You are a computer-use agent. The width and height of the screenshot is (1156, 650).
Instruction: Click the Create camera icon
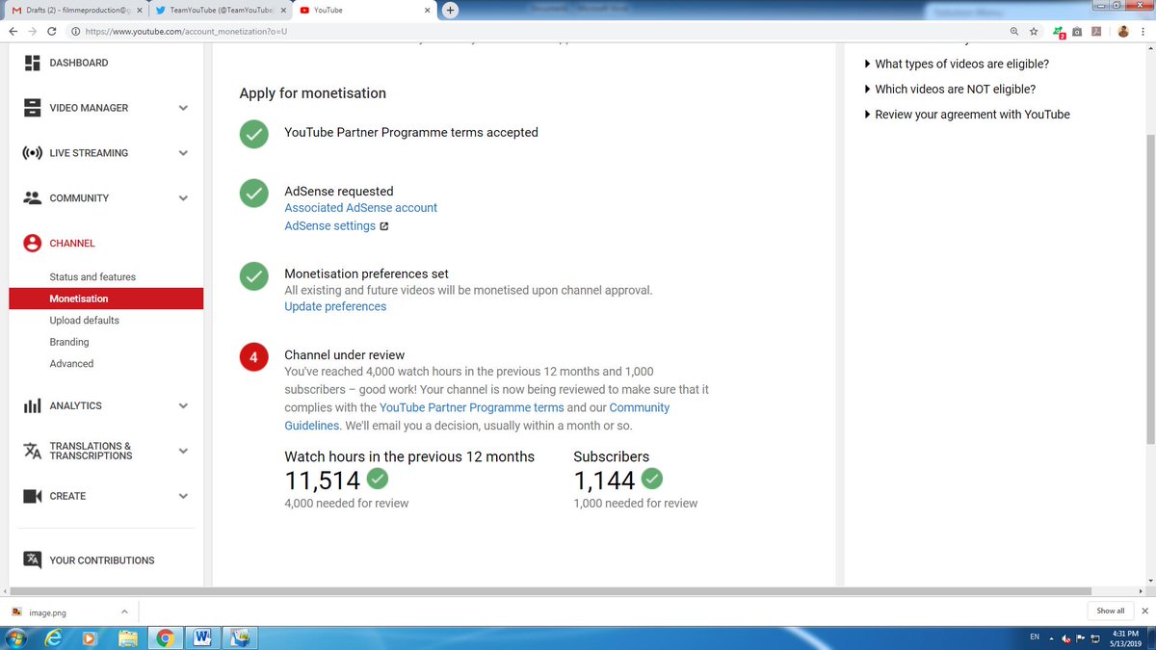pos(32,496)
